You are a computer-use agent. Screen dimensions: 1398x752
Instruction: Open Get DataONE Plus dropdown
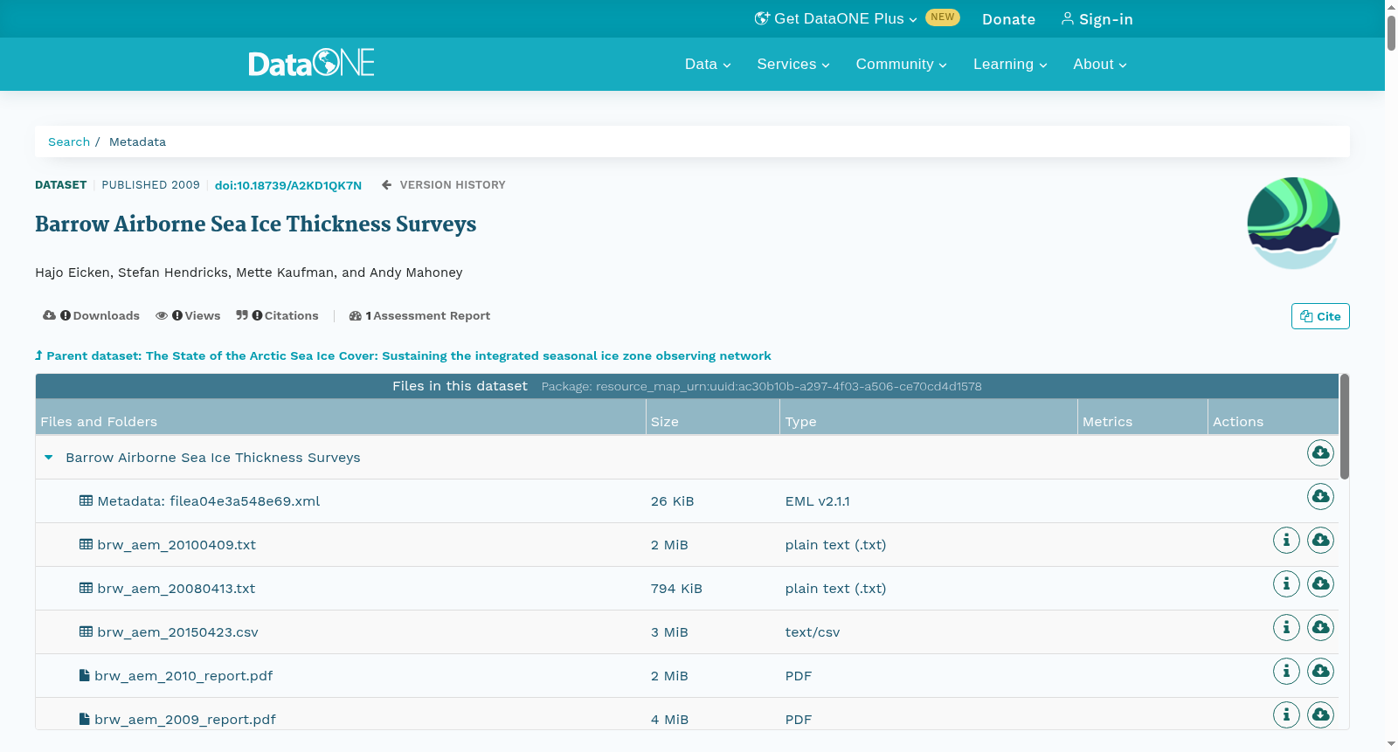(x=836, y=18)
